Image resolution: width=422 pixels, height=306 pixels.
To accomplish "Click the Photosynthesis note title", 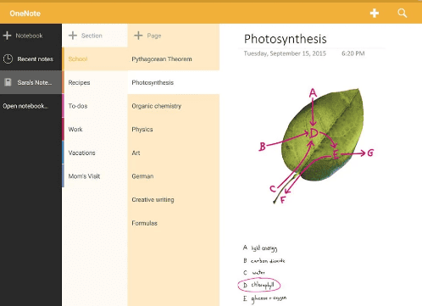I will [x=286, y=39].
